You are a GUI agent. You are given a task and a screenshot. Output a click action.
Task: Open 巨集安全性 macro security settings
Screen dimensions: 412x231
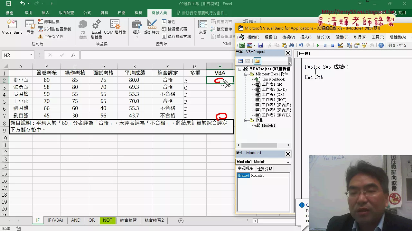pyautogui.click(x=51, y=36)
